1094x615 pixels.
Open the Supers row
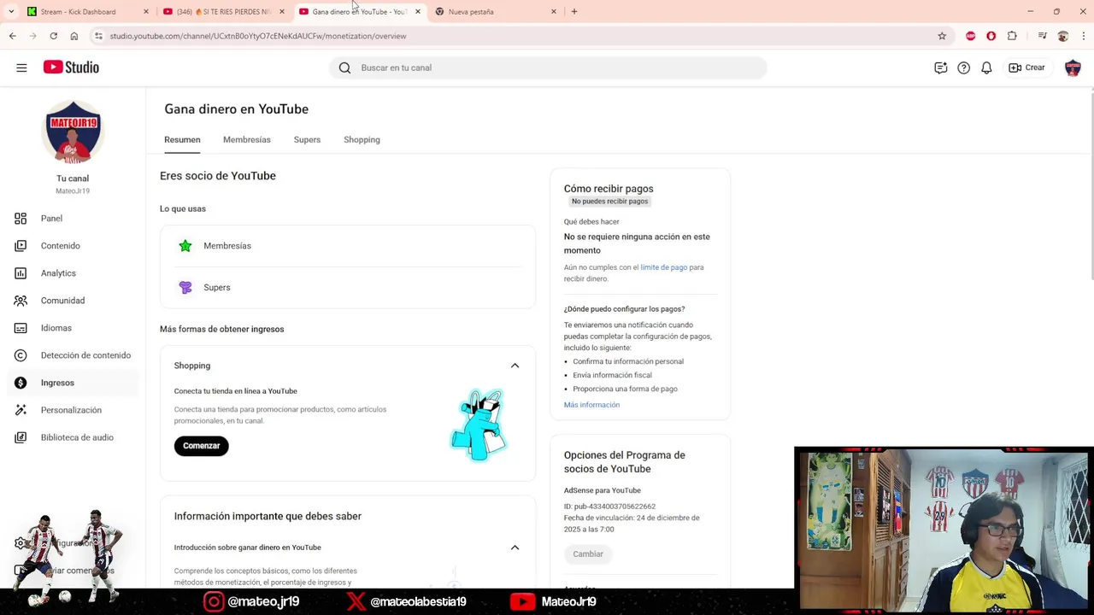coord(348,288)
